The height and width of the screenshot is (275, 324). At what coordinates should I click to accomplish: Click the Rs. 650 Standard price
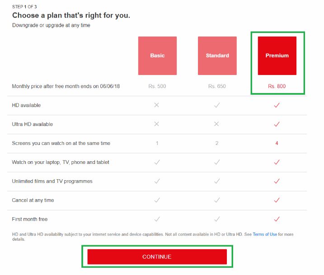coord(217,86)
